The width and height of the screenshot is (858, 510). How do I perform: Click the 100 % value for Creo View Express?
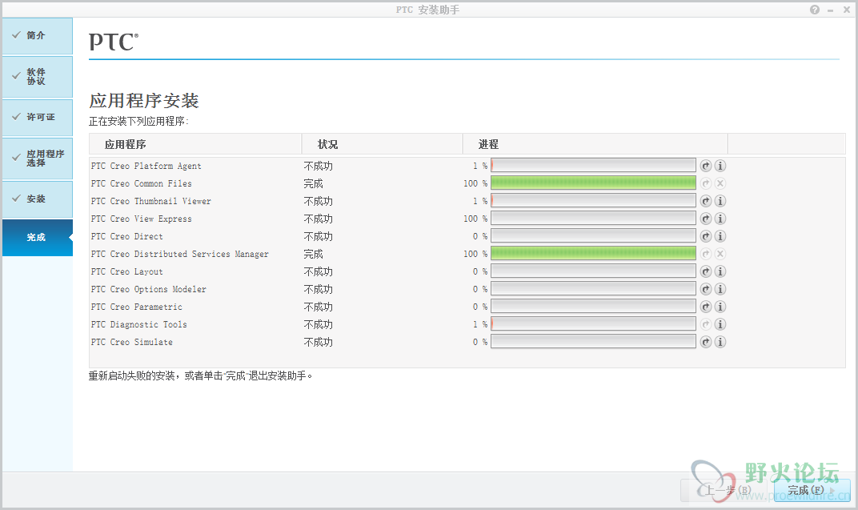[475, 219]
